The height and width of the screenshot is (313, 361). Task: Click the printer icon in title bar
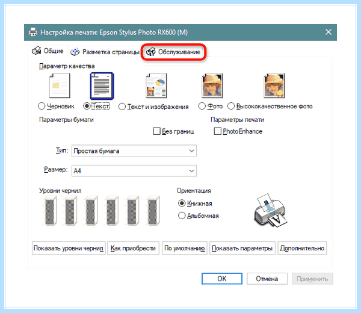click(33, 32)
